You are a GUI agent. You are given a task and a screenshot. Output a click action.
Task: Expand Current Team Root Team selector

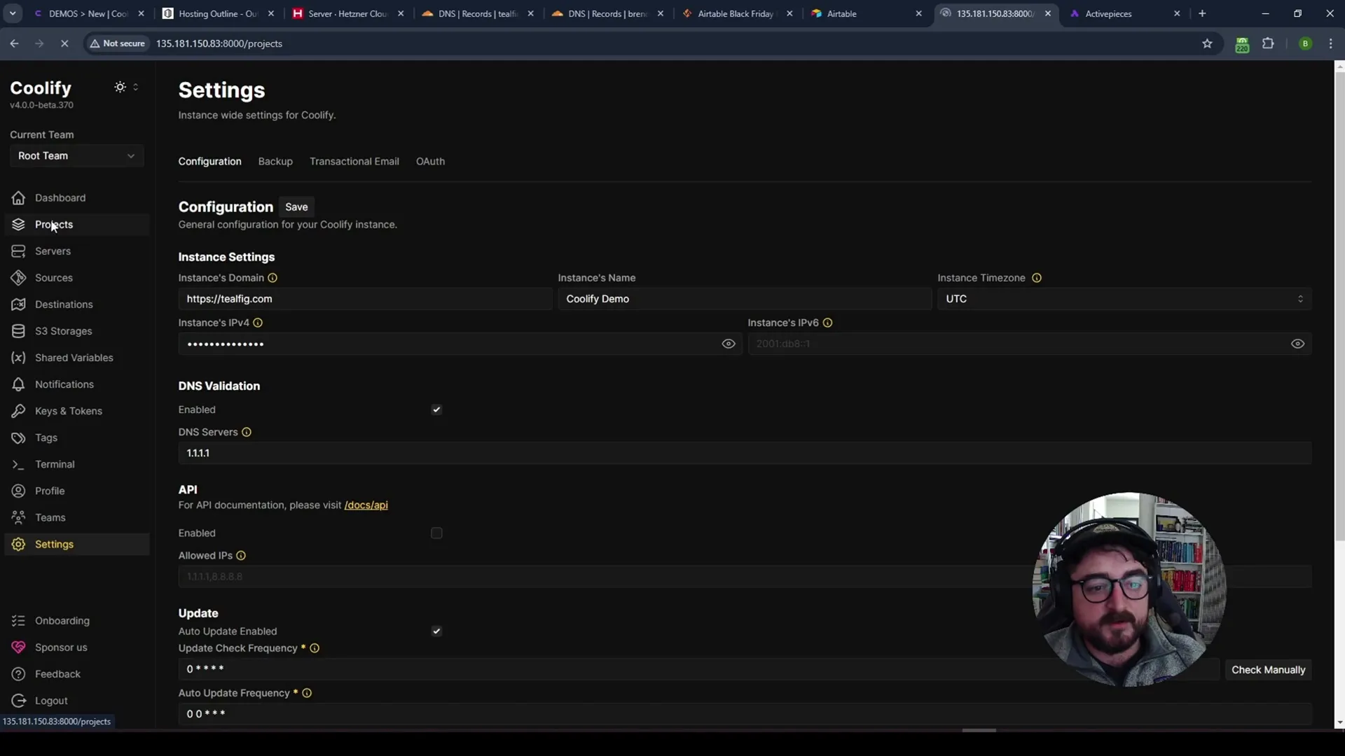tap(76, 155)
